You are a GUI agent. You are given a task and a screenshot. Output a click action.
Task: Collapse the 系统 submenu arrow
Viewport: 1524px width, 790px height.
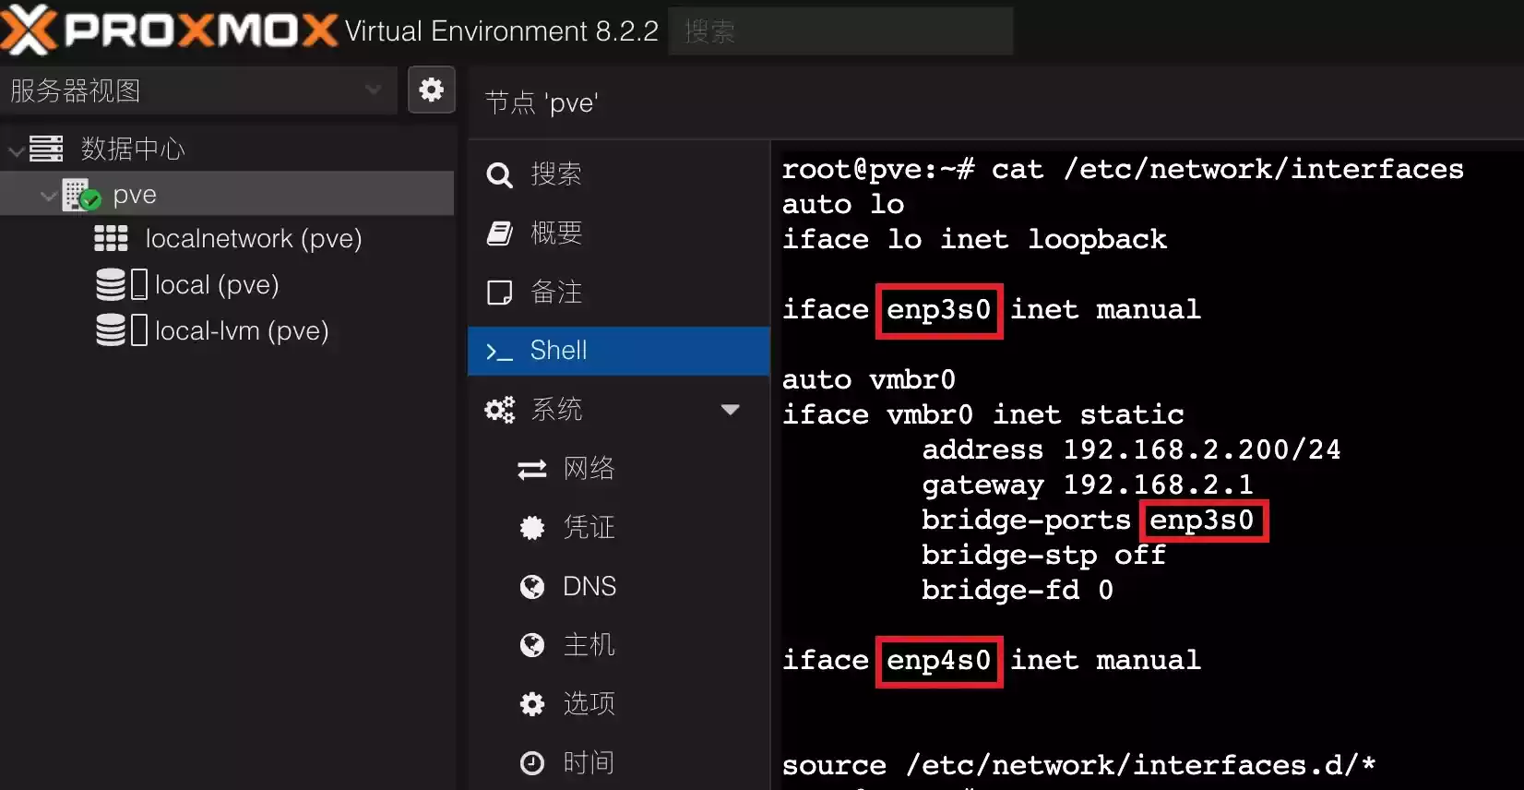tap(730, 410)
